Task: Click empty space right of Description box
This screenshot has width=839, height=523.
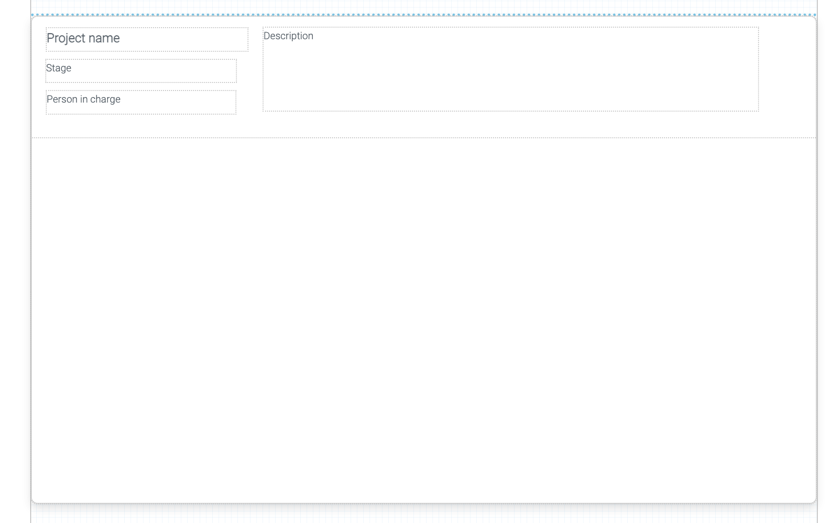Action: click(x=787, y=69)
